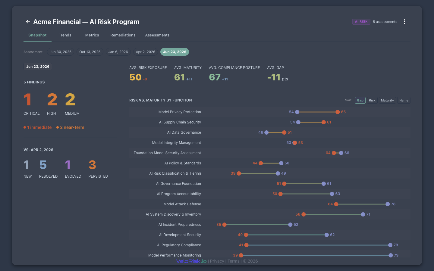Viewport: 434px width, 271px height.
Task: Click the Avg. Gap value -11
Action: pos(274,77)
